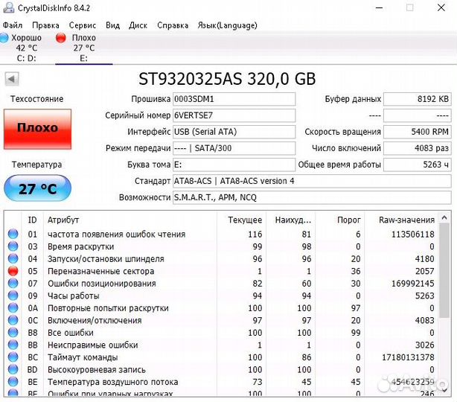Screen dimensions: 457x402
Task: Minimize the CrystalDiskInfo window
Action: [379, 7]
